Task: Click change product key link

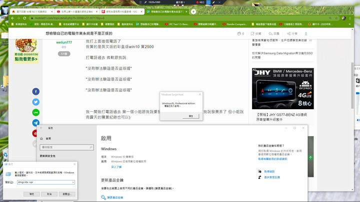Action: pos(115,198)
